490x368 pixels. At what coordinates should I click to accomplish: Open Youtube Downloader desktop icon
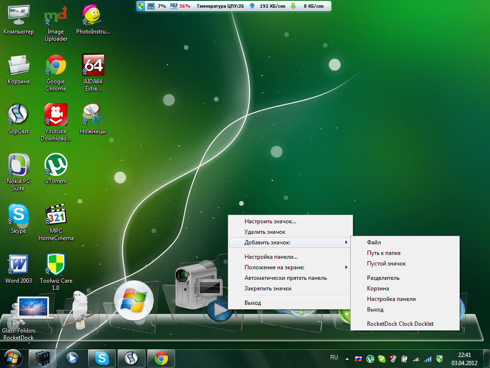pyautogui.click(x=56, y=115)
